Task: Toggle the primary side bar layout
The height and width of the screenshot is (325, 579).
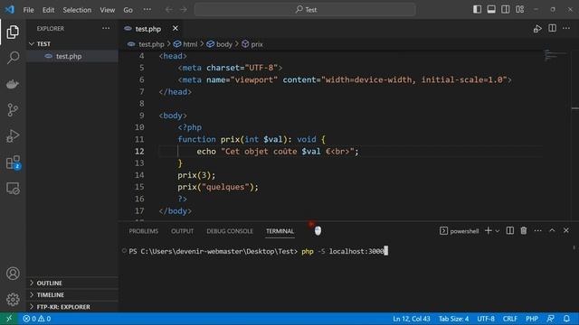Action: [x=477, y=9]
